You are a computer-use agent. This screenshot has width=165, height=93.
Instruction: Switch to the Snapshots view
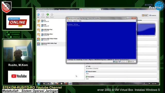coord(153,16)
